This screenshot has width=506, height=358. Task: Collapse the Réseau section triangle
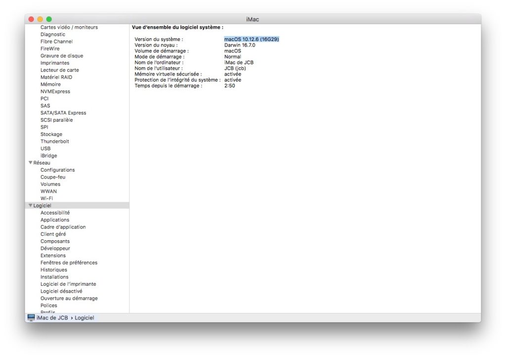pos(30,163)
